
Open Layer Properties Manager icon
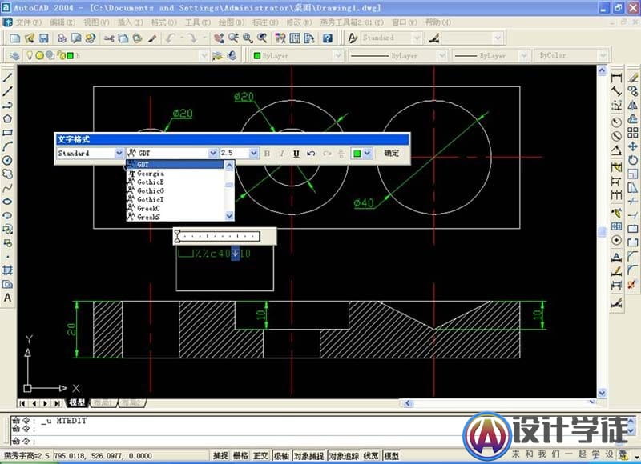[x=15, y=55]
